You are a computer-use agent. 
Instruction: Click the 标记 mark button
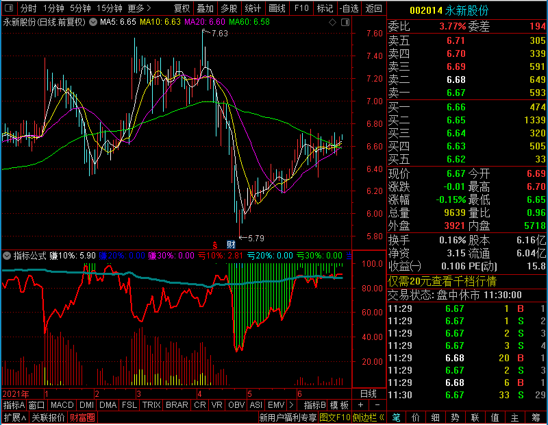(325, 8)
